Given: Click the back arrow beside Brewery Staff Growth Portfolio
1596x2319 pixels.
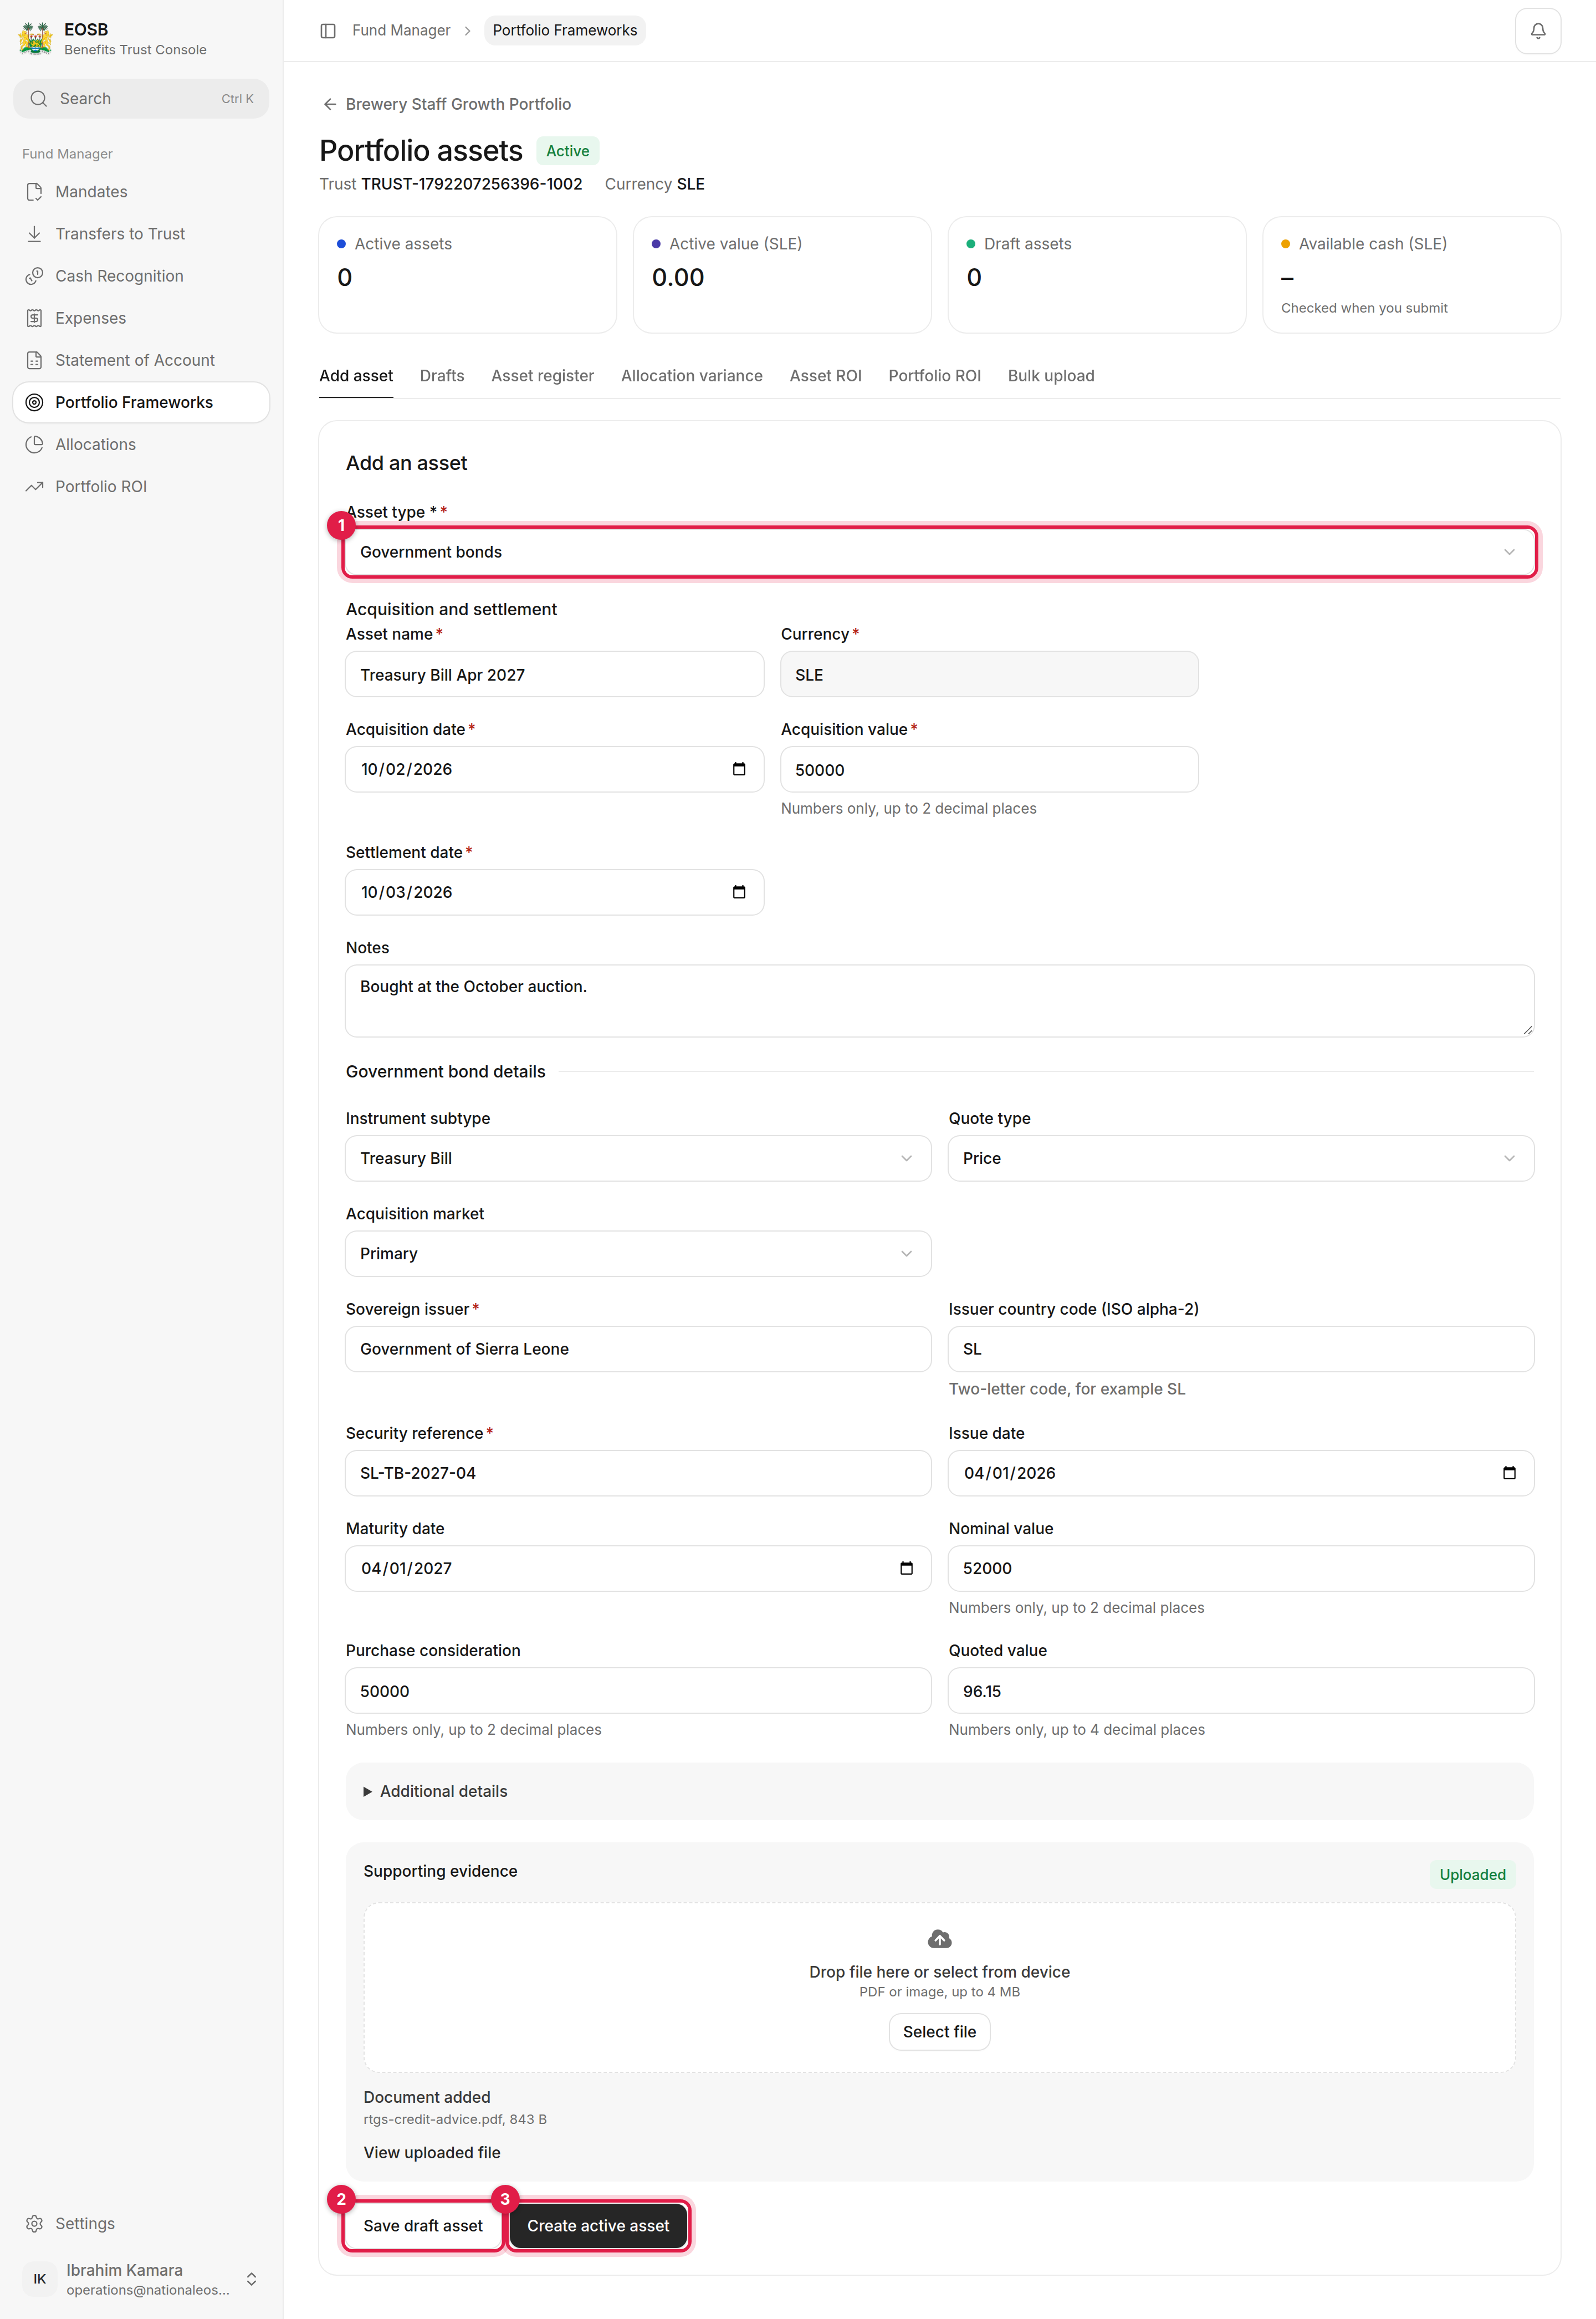Looking at the screenshot, I should click(x=329, y=104).
